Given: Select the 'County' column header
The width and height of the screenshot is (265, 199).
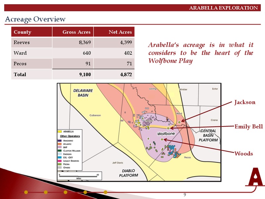Looking at the screenshot, I should (31, 32).
